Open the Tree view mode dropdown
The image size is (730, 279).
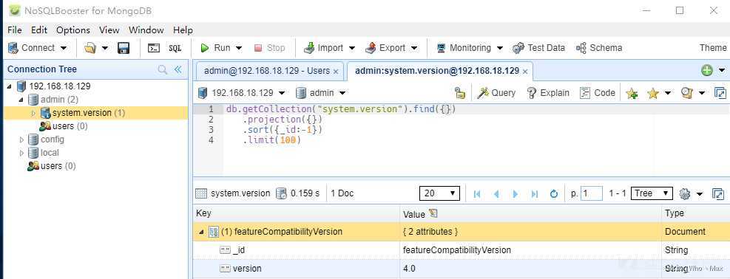652,193
